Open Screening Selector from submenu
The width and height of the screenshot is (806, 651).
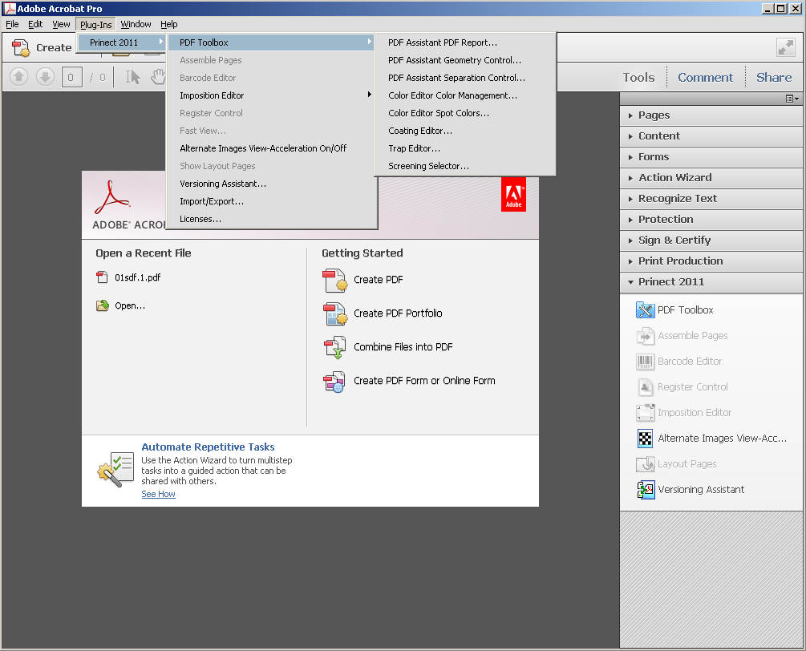click(x=466, y=166)
